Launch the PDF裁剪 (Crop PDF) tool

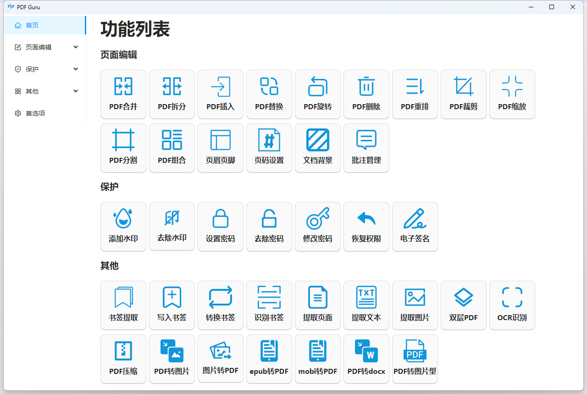click(x=463, y=94)
